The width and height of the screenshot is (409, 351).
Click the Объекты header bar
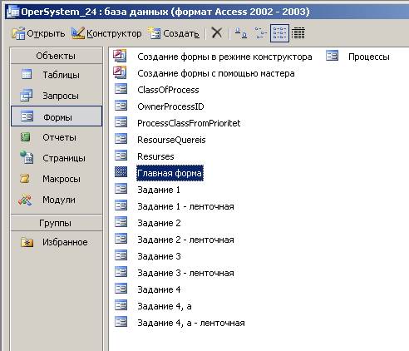[x=57, y=56]
